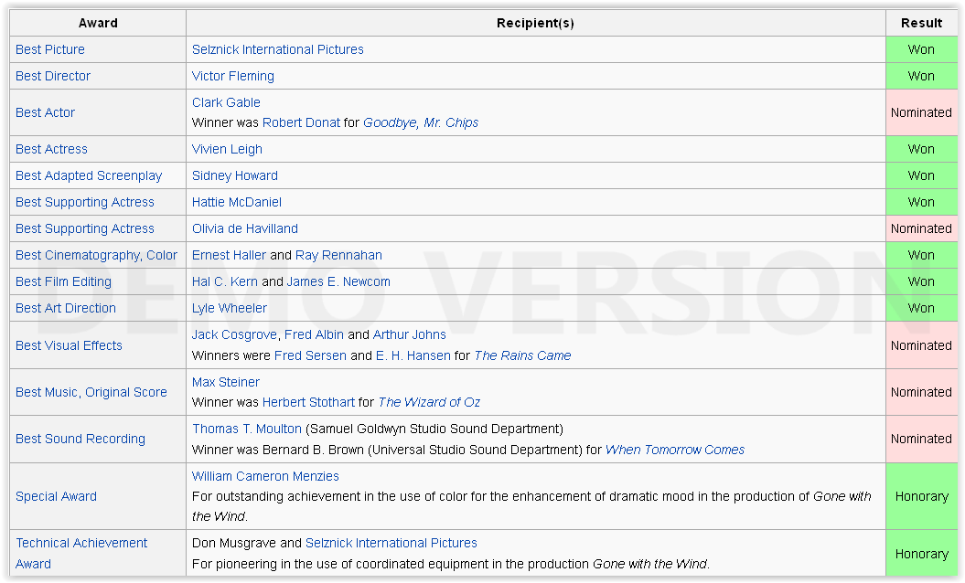Viewport: 965px width, 583px height.
Task: Open the Best Picture award link
Action: click(49, 49)
